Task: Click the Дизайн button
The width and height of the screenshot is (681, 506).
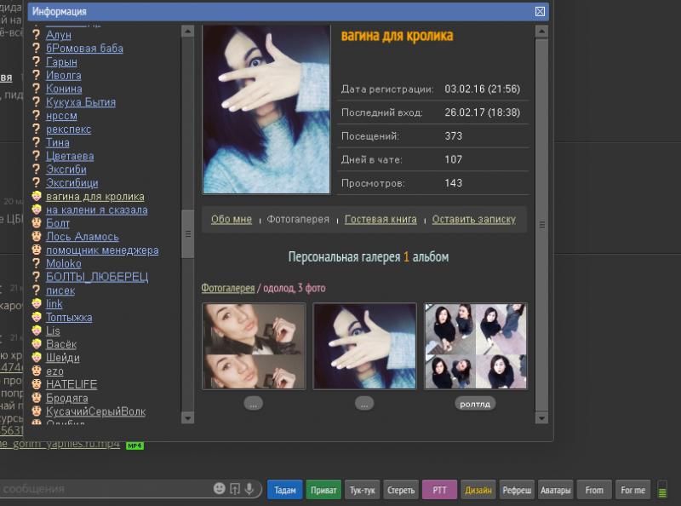Action: 478,490
